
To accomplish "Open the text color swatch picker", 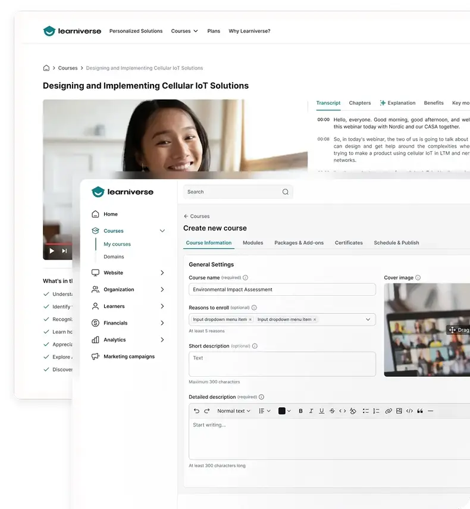I will pos(284,411).
